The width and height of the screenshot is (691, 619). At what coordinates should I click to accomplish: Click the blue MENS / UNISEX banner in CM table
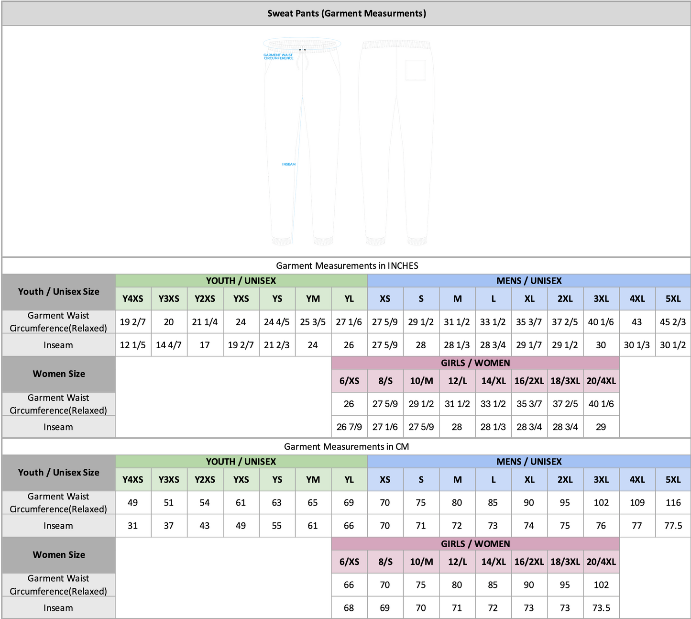coord(529,462)
